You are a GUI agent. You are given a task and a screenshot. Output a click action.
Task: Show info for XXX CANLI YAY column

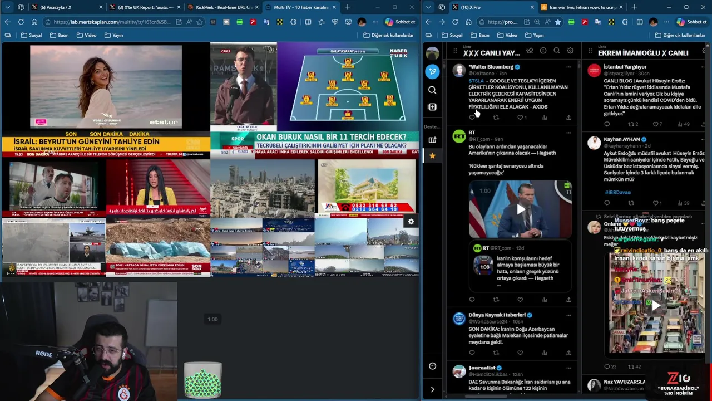543,51
